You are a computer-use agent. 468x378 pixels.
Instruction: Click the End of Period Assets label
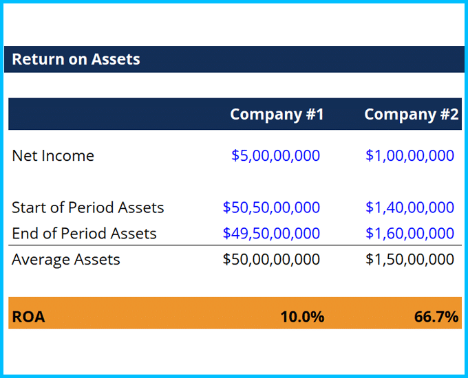tap(84, 234)
